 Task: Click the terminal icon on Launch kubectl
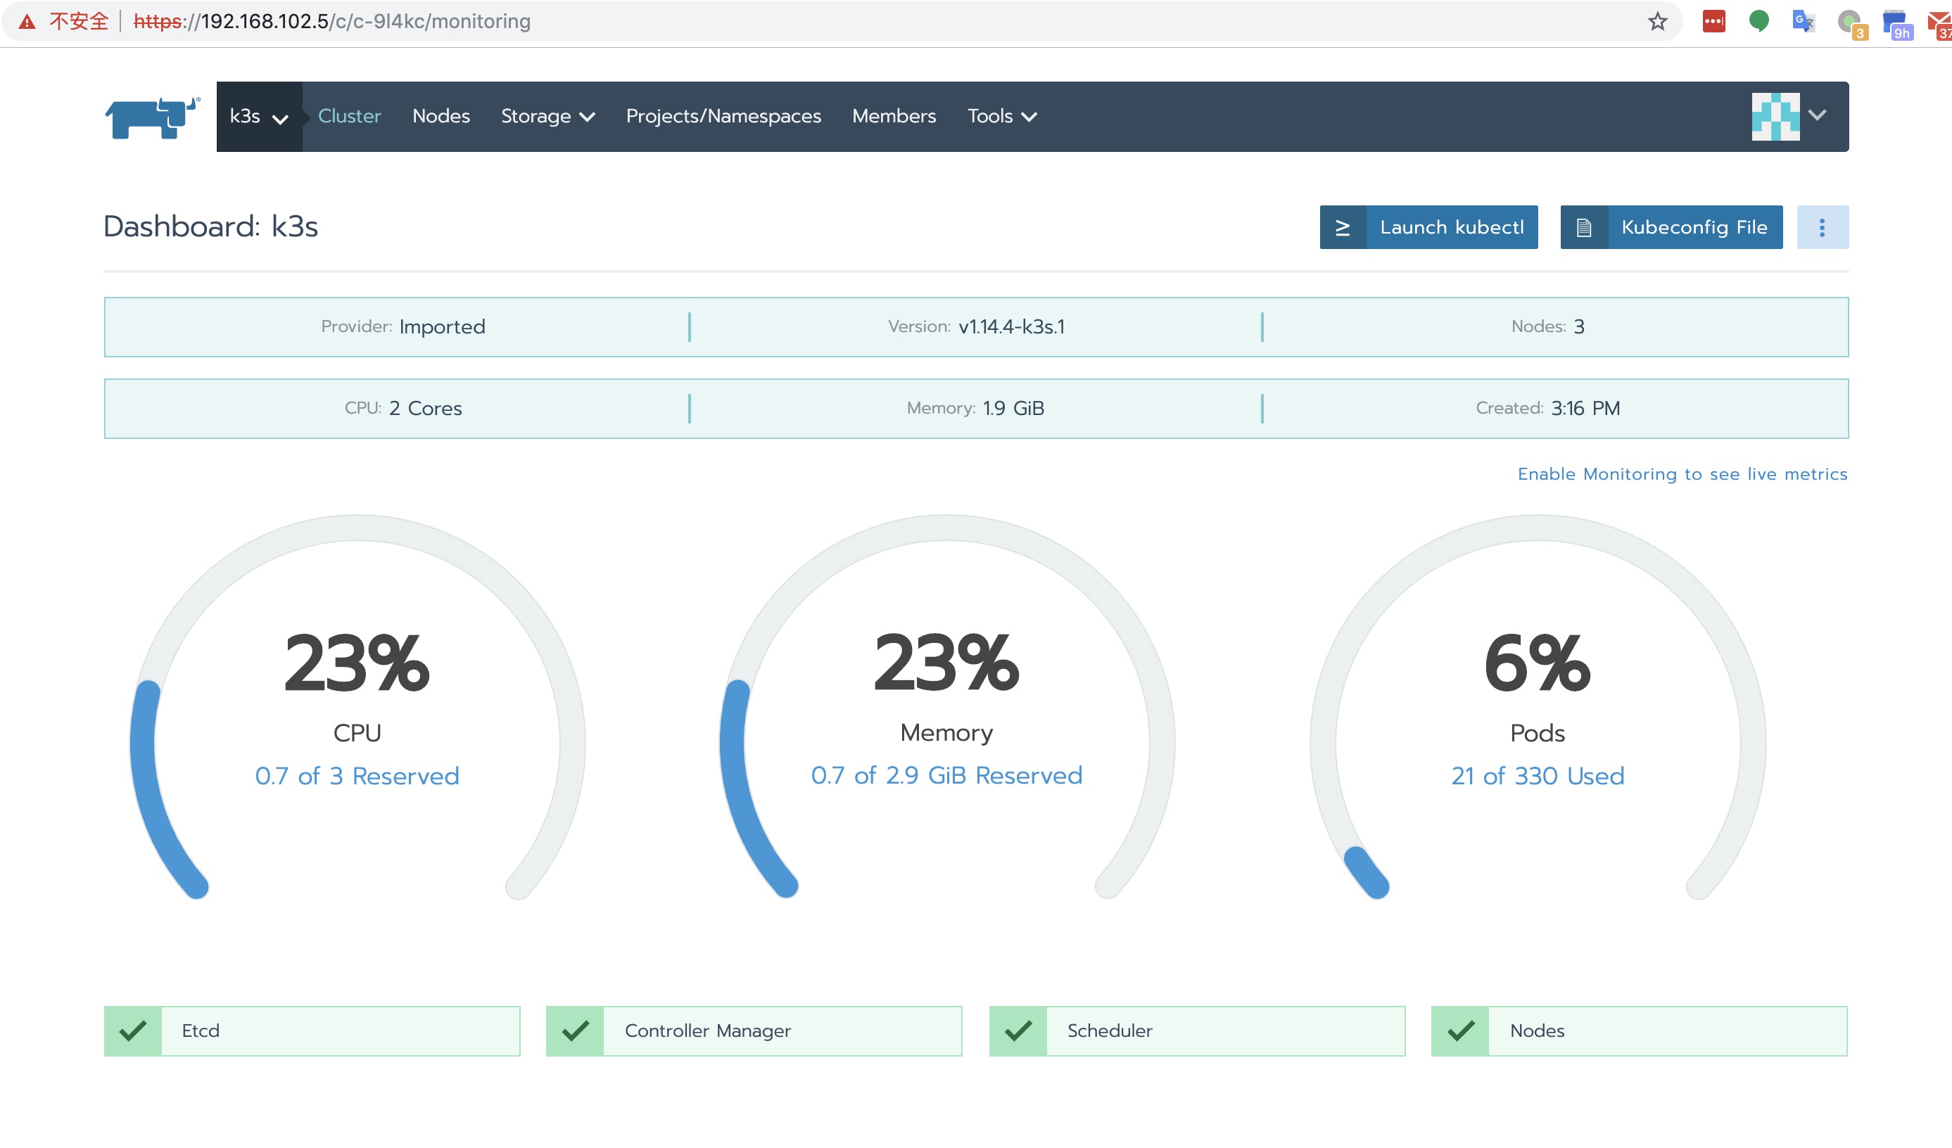tap(1343, 228)
